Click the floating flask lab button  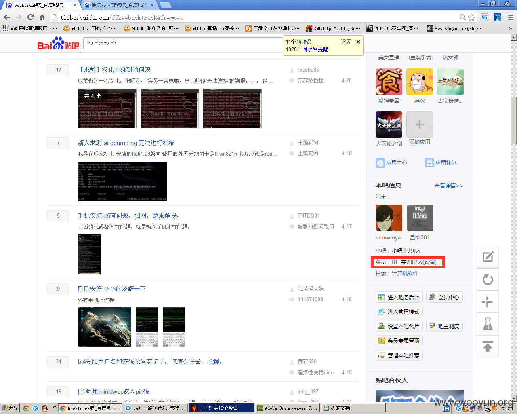488,324
